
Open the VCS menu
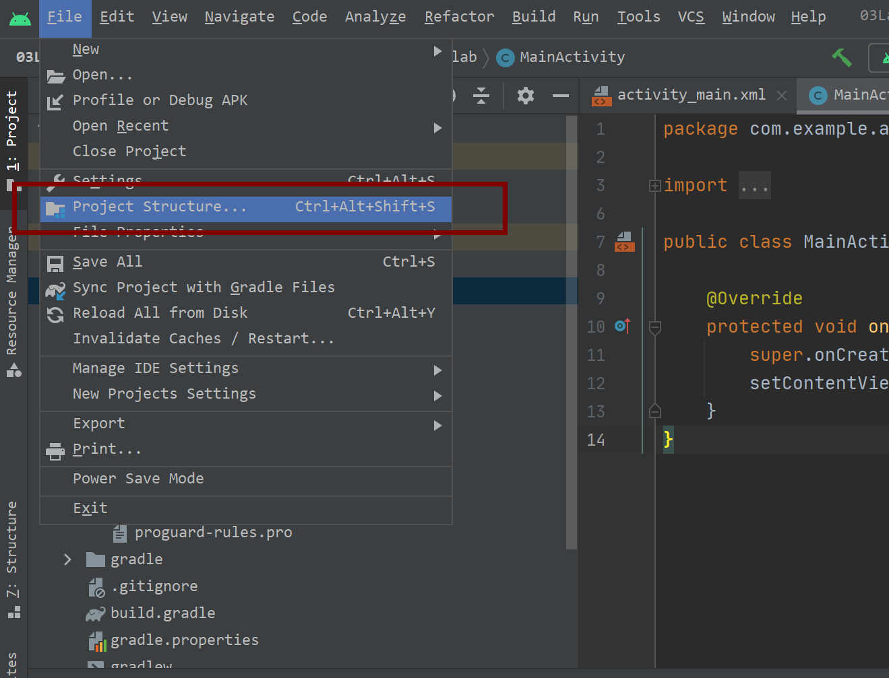click(691, 17)
